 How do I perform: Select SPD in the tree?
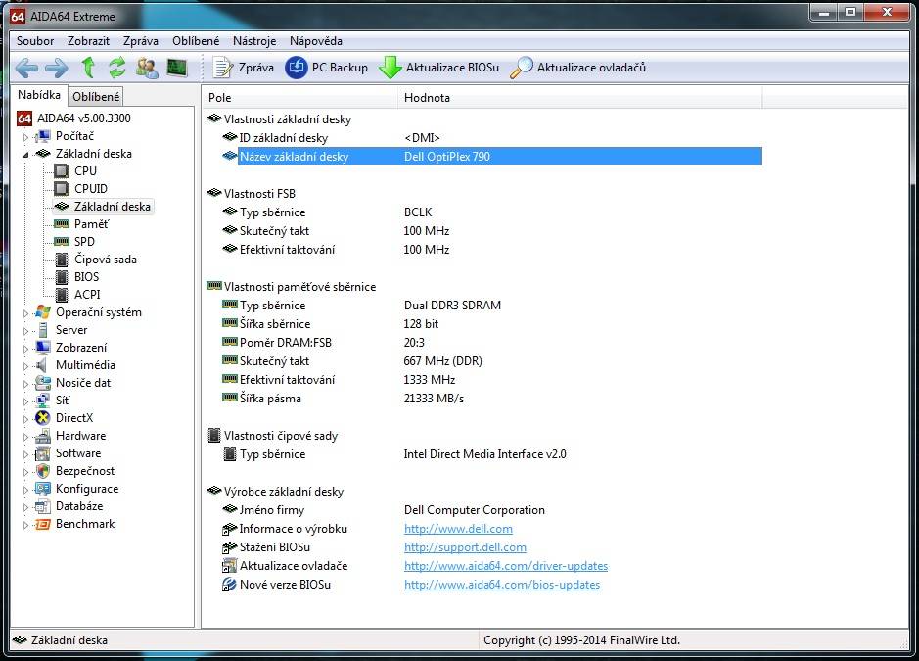tap(84, 242)
